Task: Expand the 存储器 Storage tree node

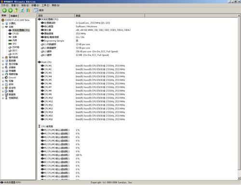Action: click(x=3, y=71)
